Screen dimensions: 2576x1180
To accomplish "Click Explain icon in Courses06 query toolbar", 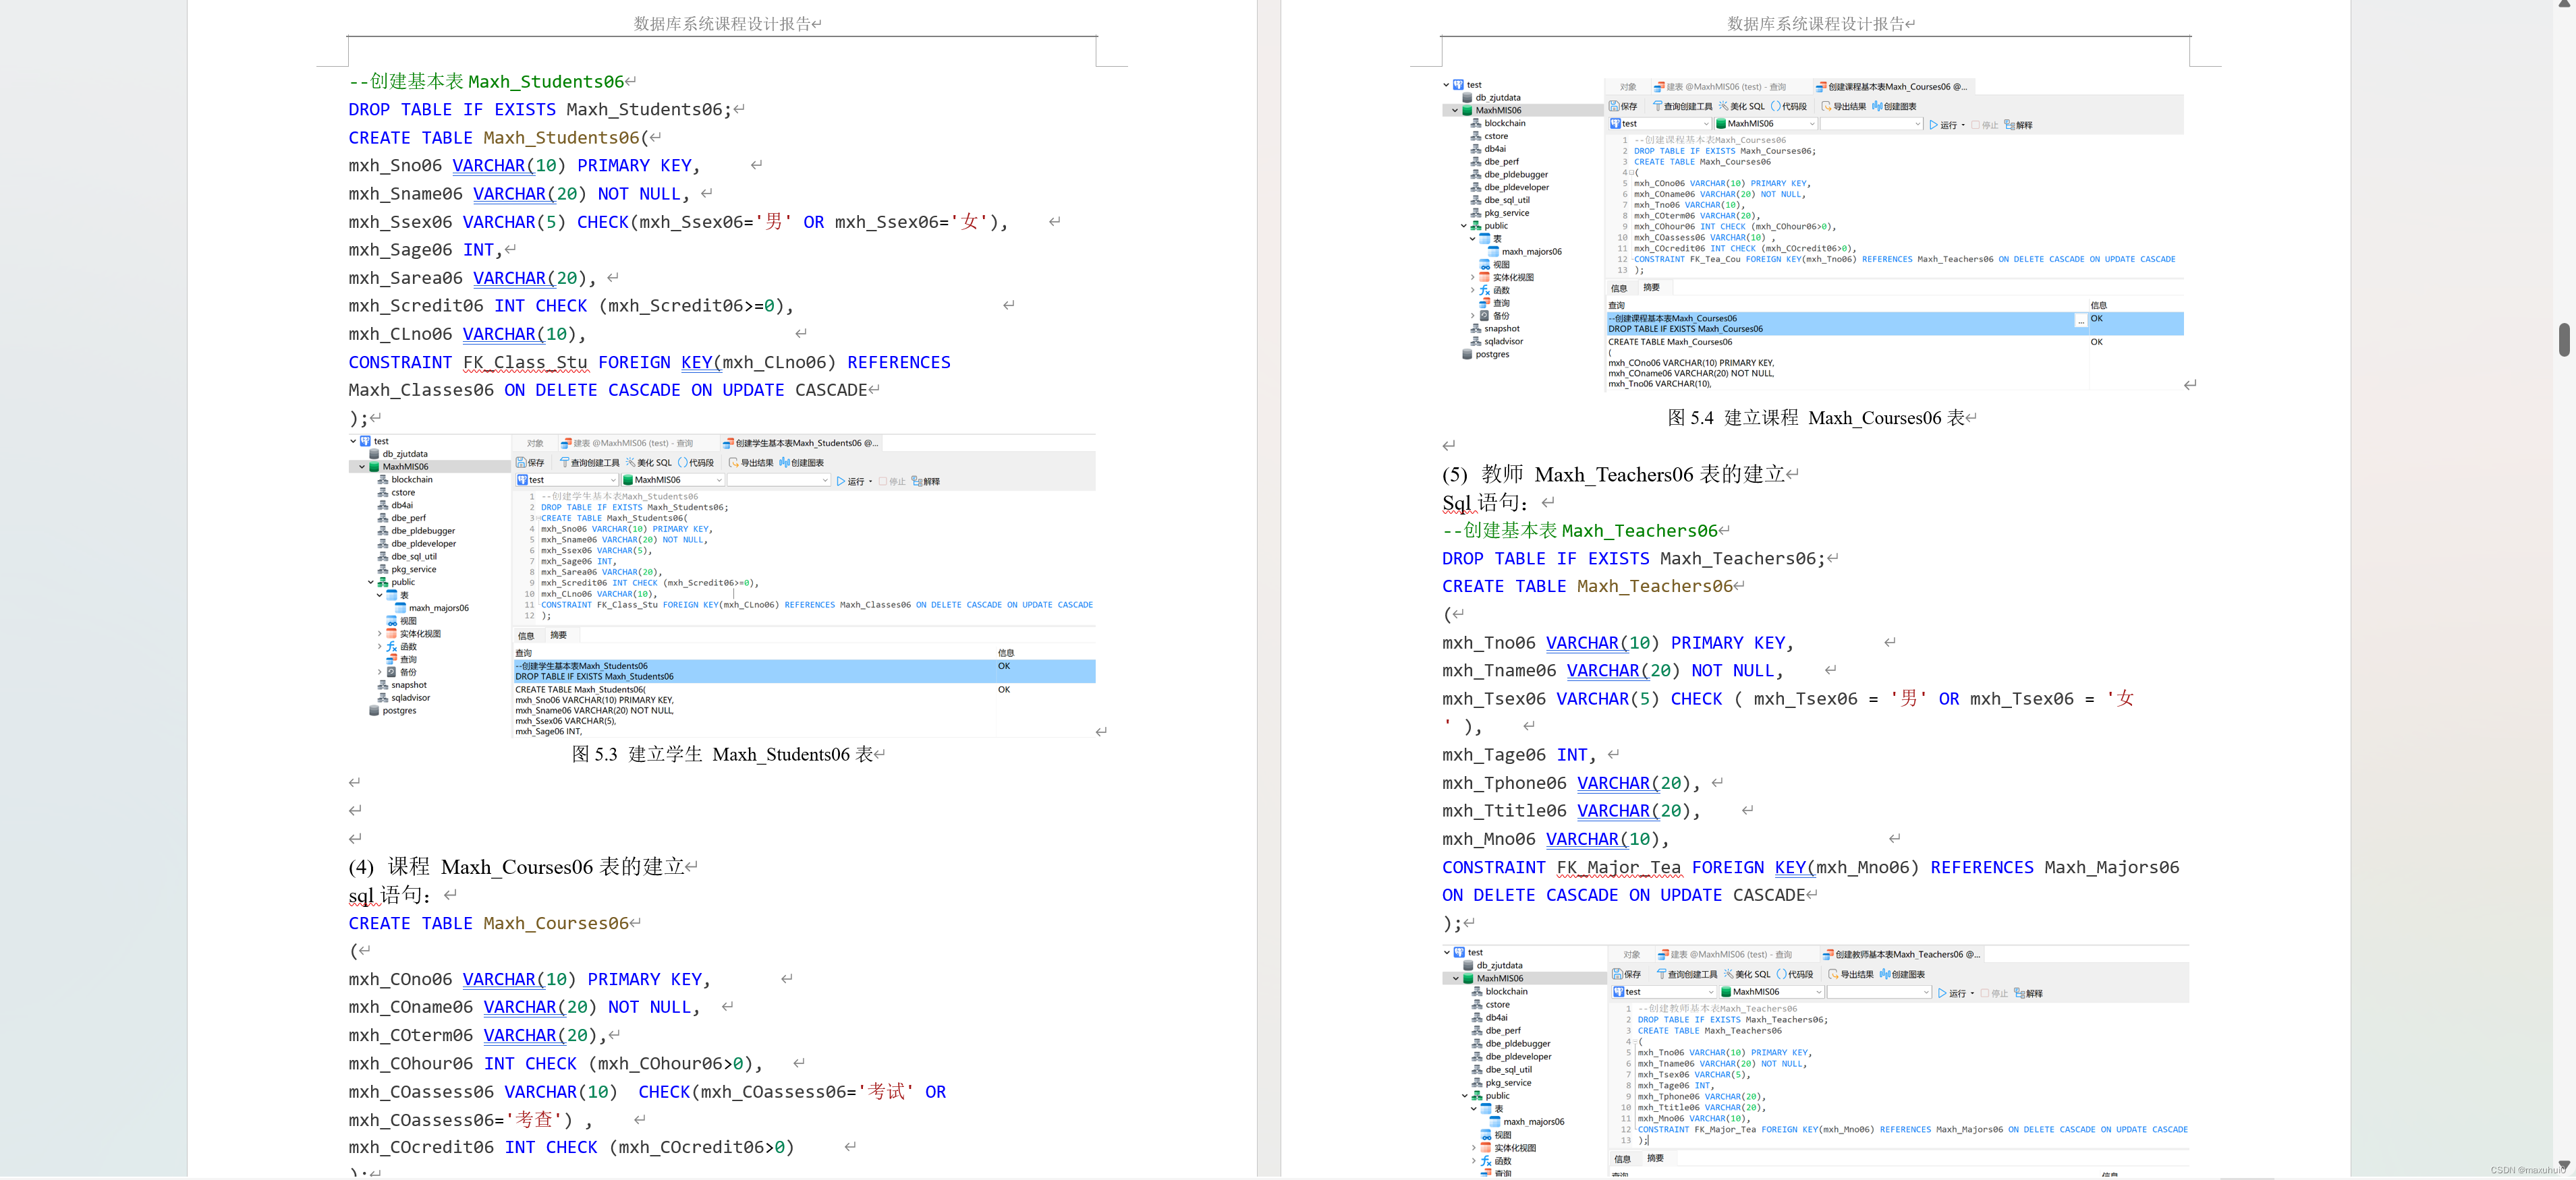I will 2010,125.
